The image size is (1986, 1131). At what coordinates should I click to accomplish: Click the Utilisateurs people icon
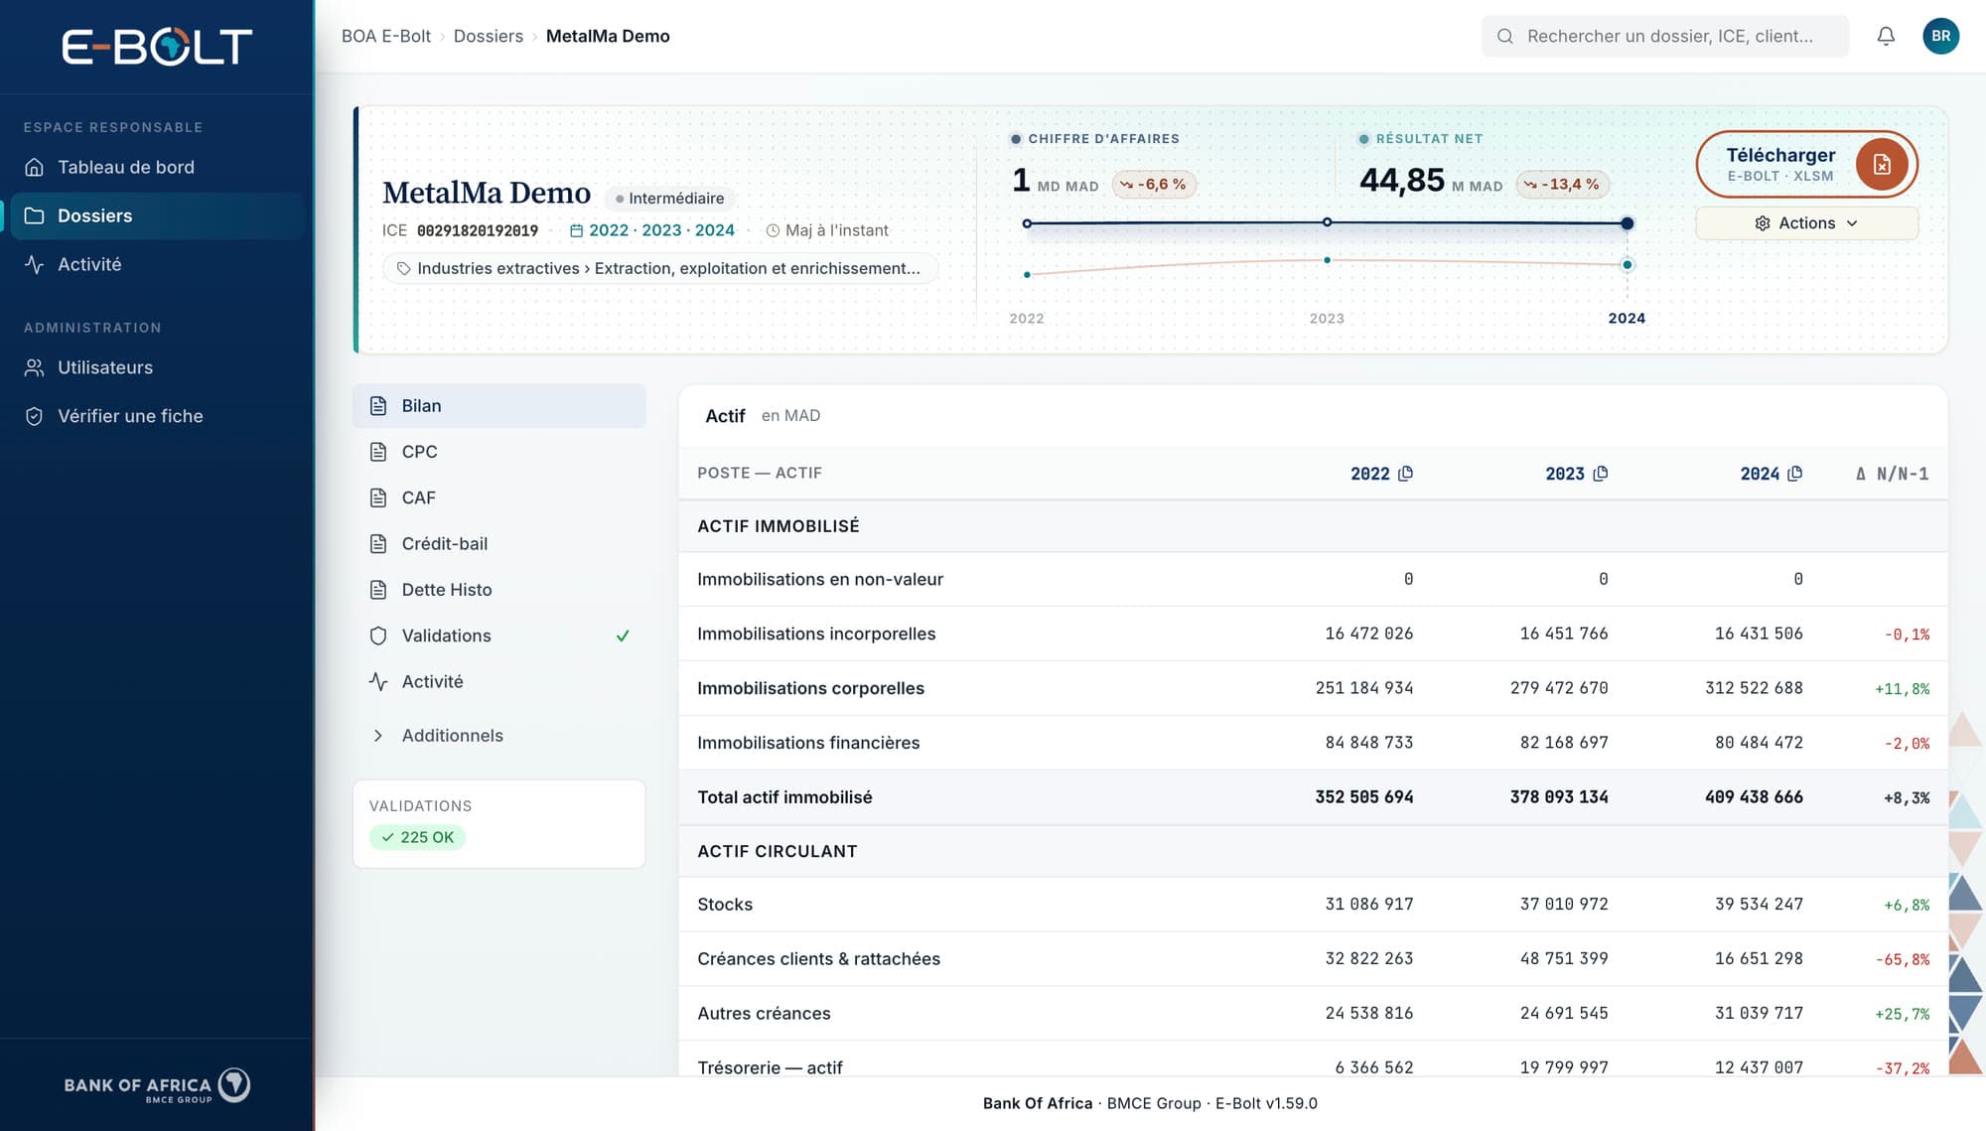coord(34,367)
